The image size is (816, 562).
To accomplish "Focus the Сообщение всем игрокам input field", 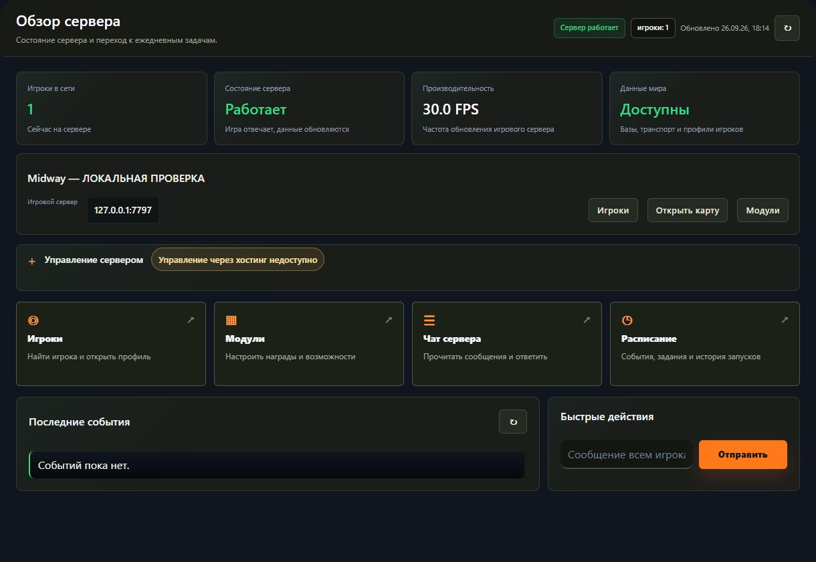I will click(627, 454).
